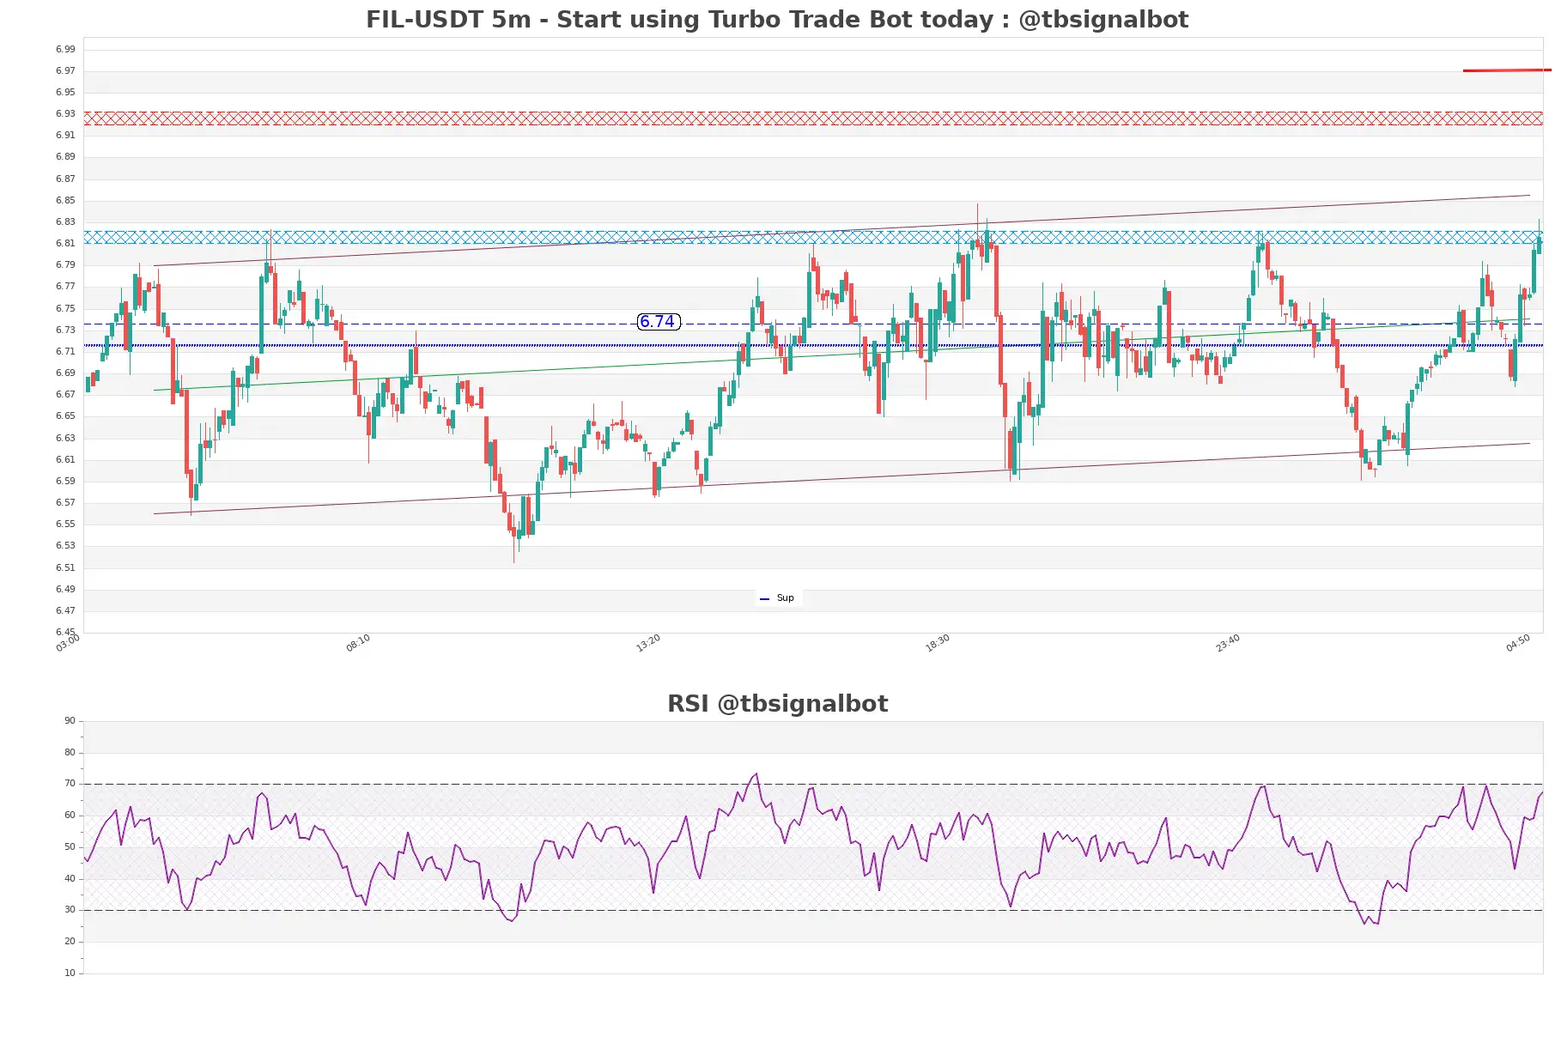Image resolution: width=1555 pixels, height=1037 pixels.
Task: Click the 6.61 price axis label
Action: click(x=65, y=460)
